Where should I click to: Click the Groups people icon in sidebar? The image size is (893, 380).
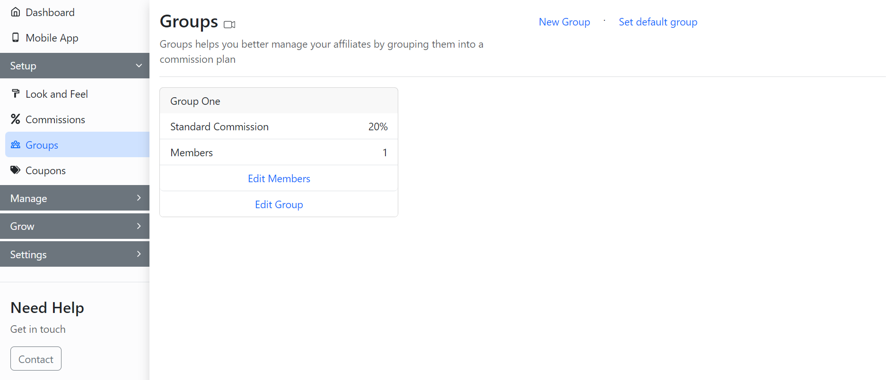[16, 145]
